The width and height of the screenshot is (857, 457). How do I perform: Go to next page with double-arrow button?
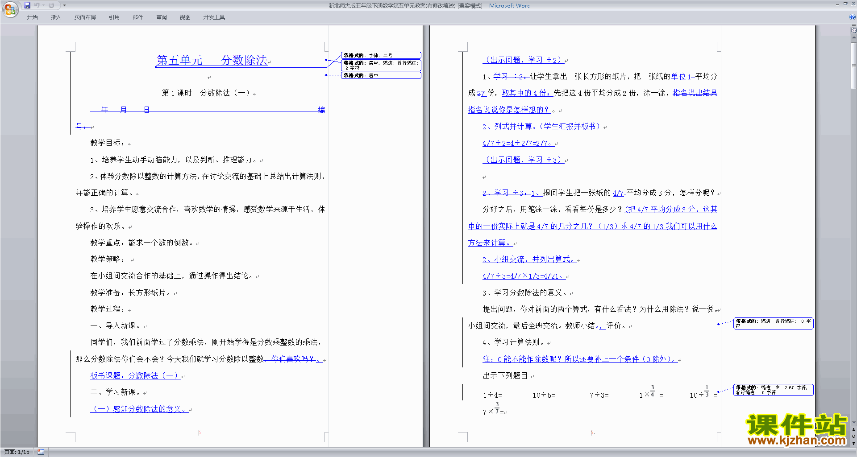(x=853, y=444)
